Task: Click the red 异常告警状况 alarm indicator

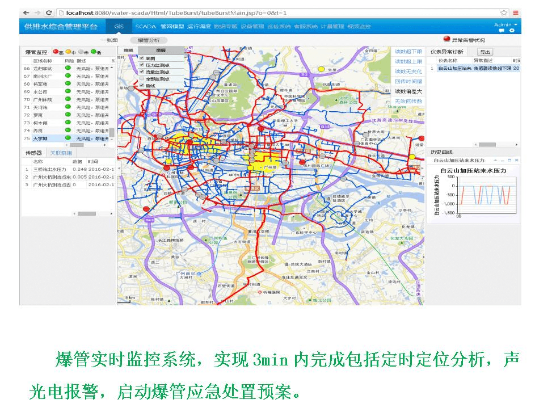Action: (x=446, y=40)
